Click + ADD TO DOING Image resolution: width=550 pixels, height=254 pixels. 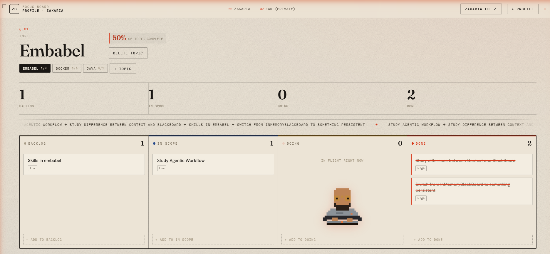342,239
